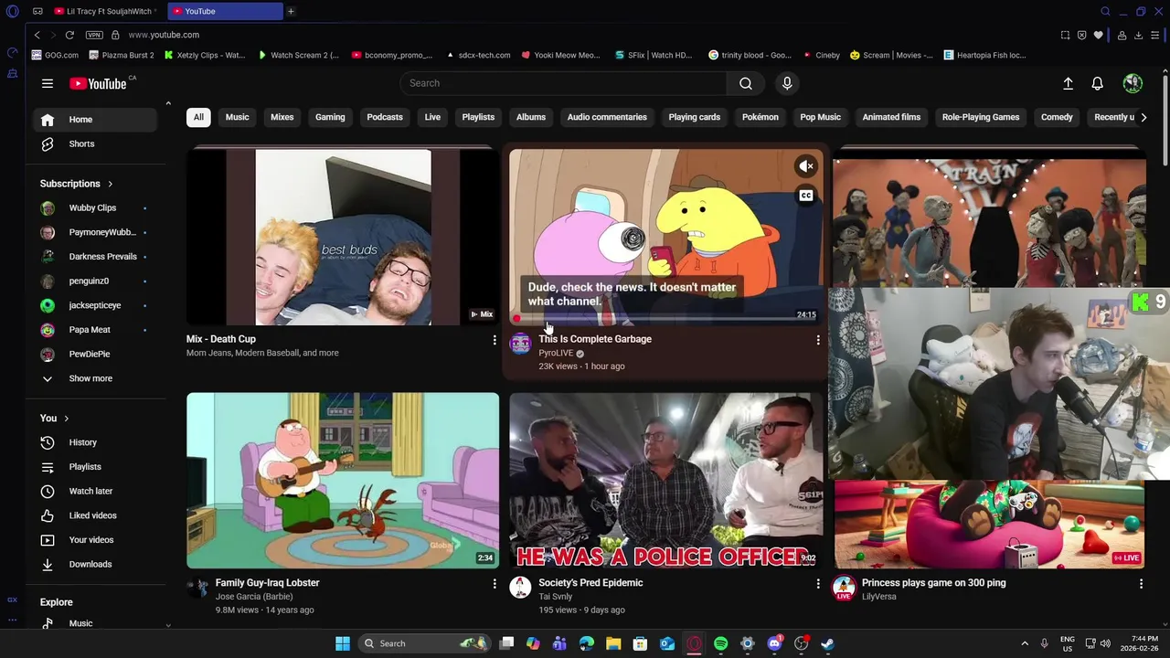Screen dimensions: 1170x658
Task: Click the Opera ad blocker shield icon
Action: (1081, 35)
